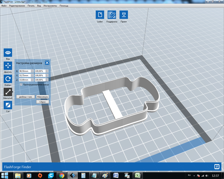Select the cookie cutter 3D model

point(112,106)
